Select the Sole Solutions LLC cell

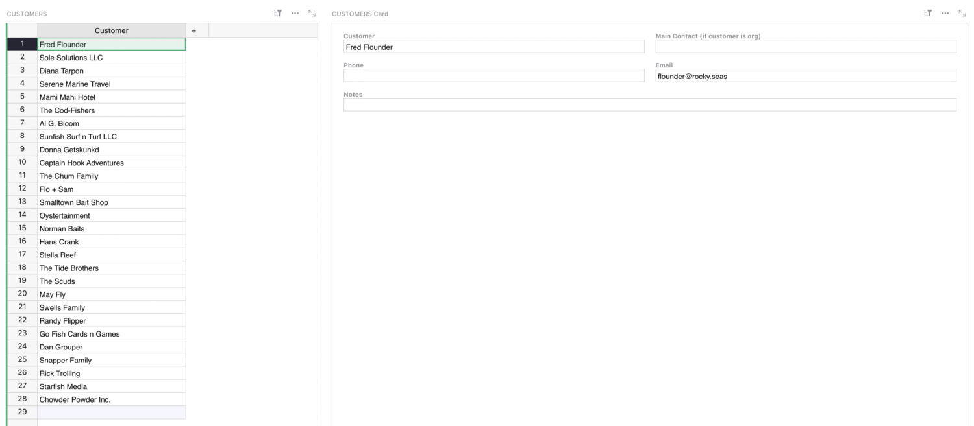pyautogui.click(x=112, y=58)
